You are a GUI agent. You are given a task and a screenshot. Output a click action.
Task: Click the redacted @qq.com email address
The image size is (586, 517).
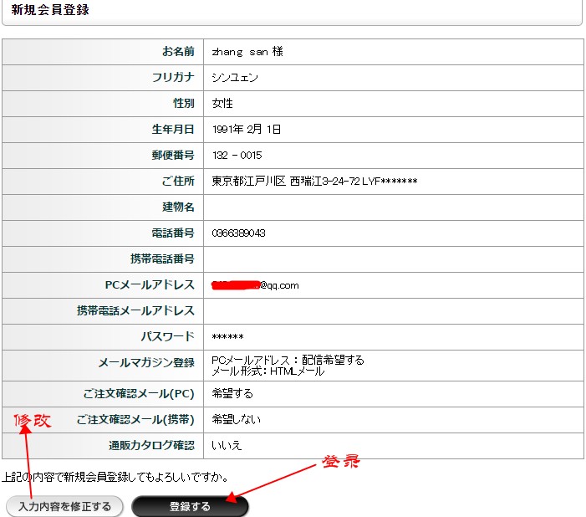point(255,284)
